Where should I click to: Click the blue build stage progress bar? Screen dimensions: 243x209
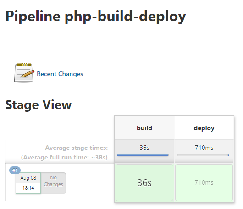coord(143,155)
